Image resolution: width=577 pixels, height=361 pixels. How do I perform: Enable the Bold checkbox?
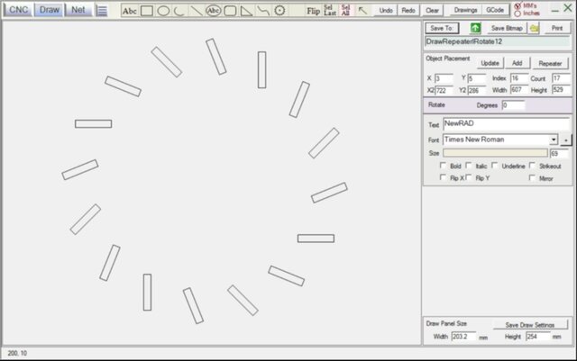point(442,167)
